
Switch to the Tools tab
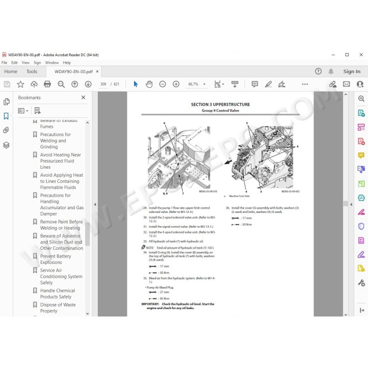pos(32,71)
